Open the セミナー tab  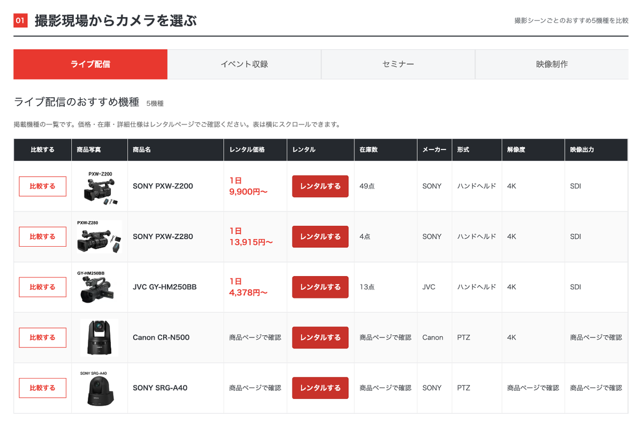(398, 64)
